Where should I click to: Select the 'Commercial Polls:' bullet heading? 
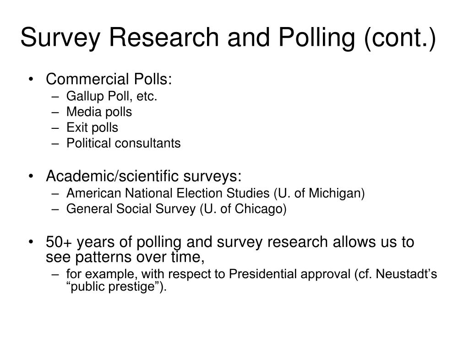pos(109,79)
